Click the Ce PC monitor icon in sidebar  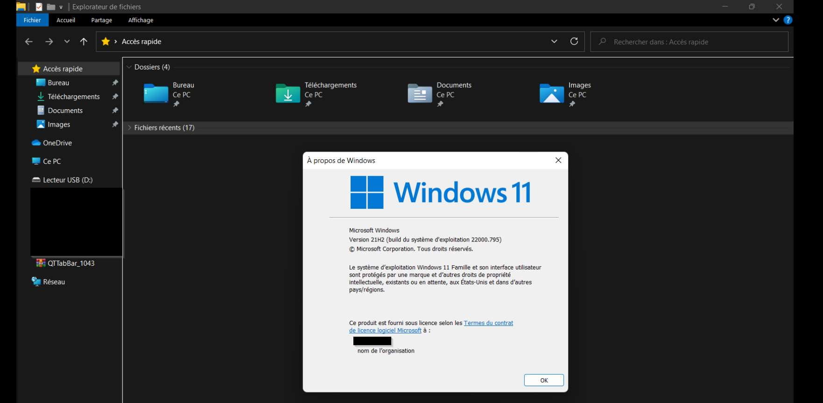click(36, 161)
